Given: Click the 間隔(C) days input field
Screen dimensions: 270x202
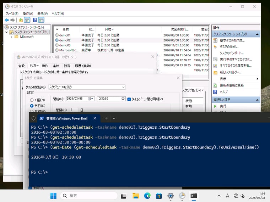Looking at the screenshot, I should tap(74, 110).
